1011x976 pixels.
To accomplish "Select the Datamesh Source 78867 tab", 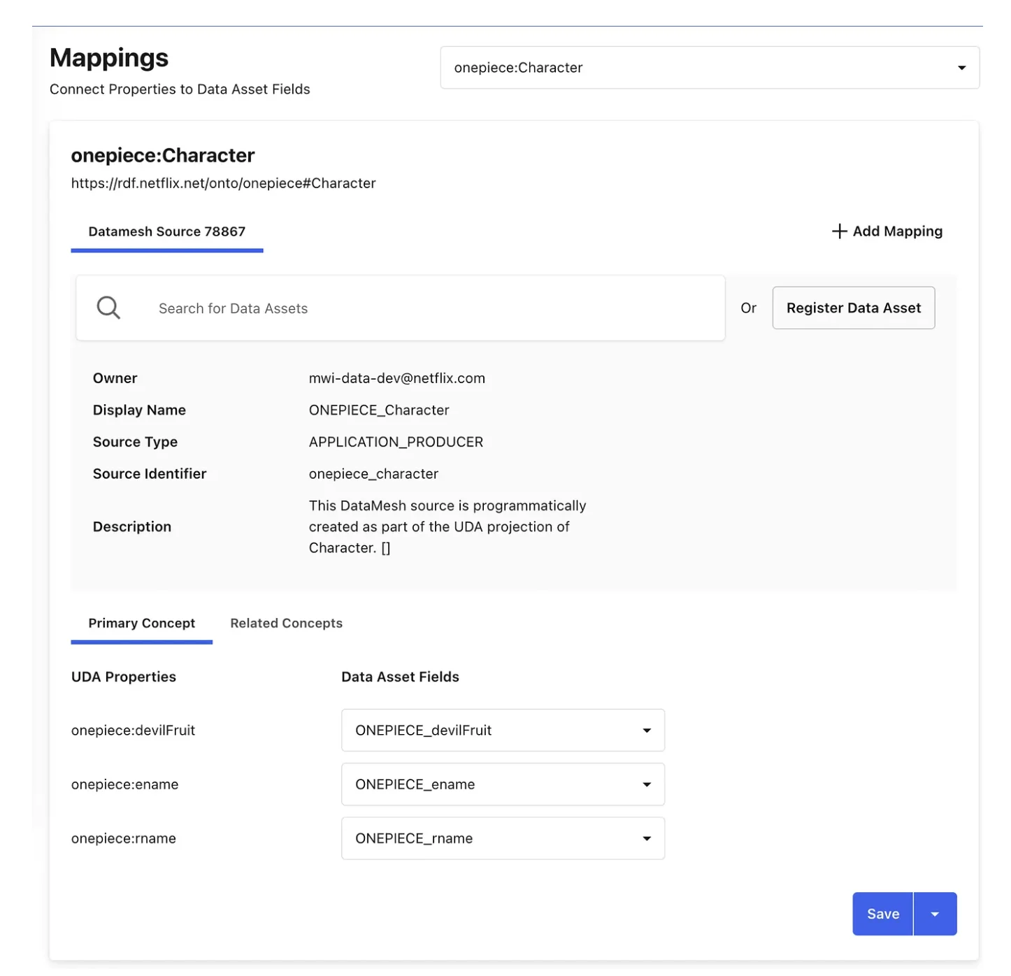I will [166, 231].
